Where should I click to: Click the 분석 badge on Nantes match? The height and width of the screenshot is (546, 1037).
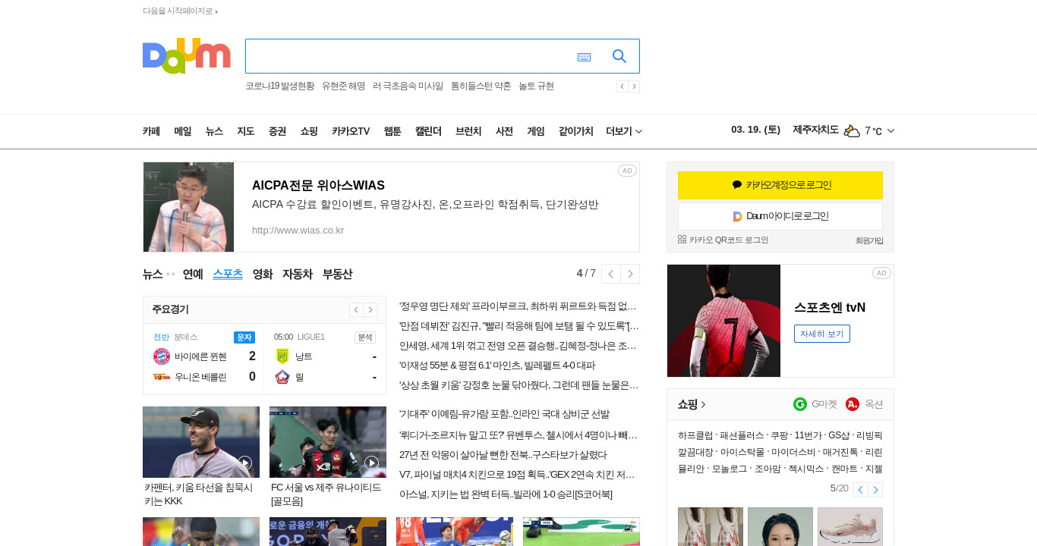click(x=365, y=337)
